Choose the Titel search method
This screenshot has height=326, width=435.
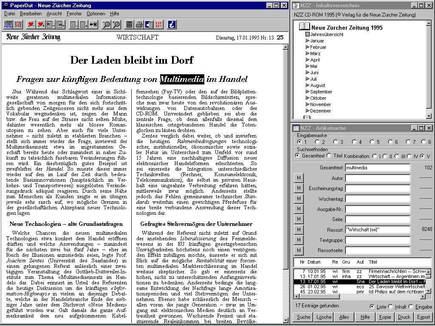coord(330,156)
